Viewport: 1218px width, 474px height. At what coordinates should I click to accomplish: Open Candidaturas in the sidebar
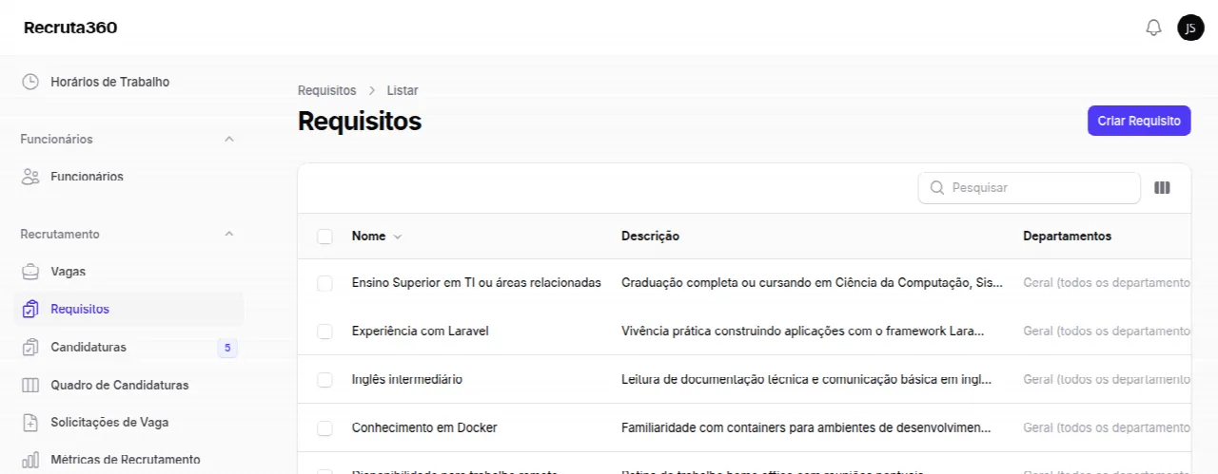click(x=128, y=347)
